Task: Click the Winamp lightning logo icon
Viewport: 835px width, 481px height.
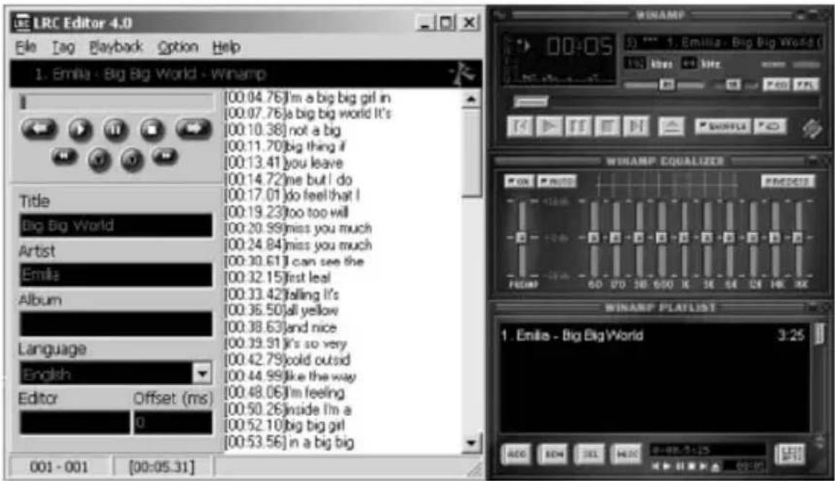Action: coord(811,128)
